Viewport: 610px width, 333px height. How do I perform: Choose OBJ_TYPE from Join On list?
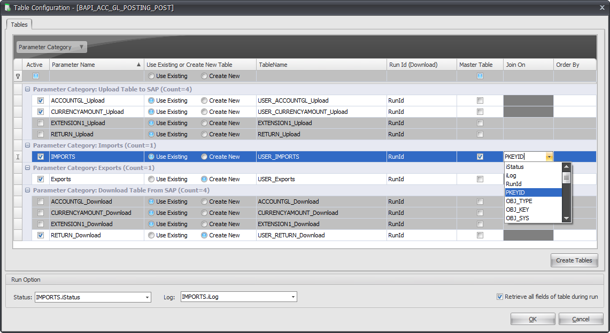point(534,201)
